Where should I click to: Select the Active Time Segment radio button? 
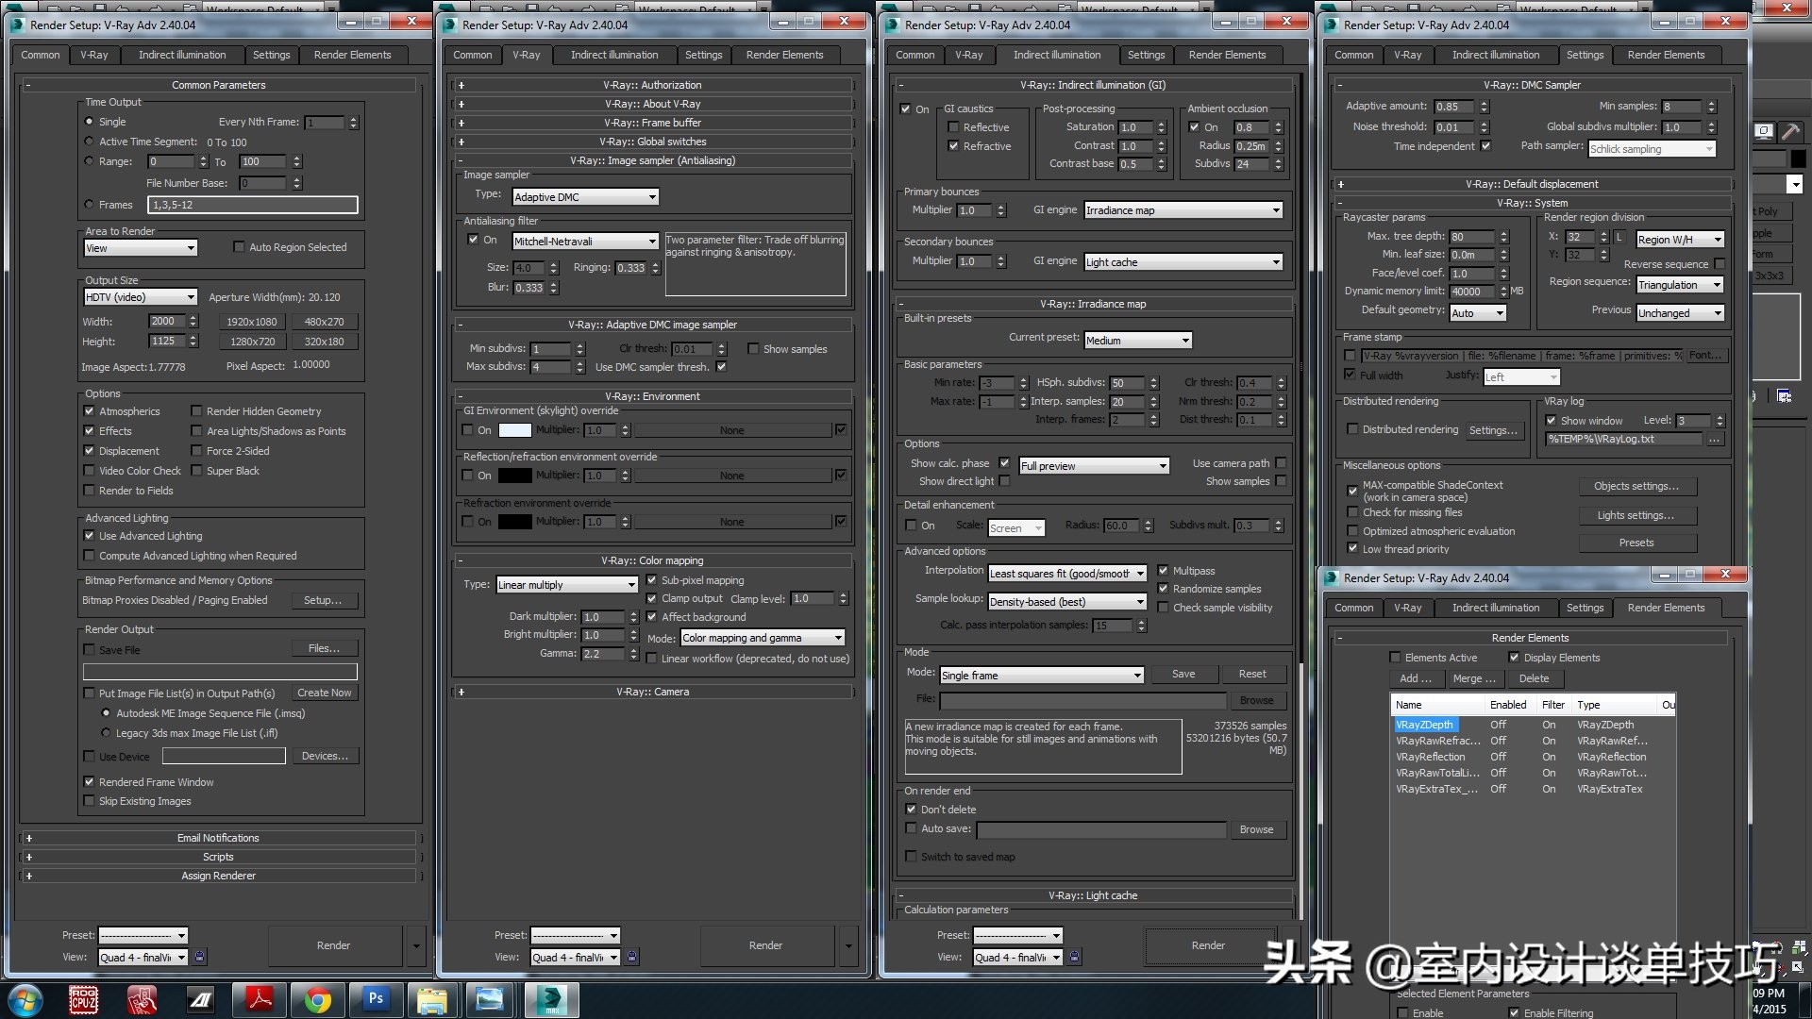tap(90, 142)
